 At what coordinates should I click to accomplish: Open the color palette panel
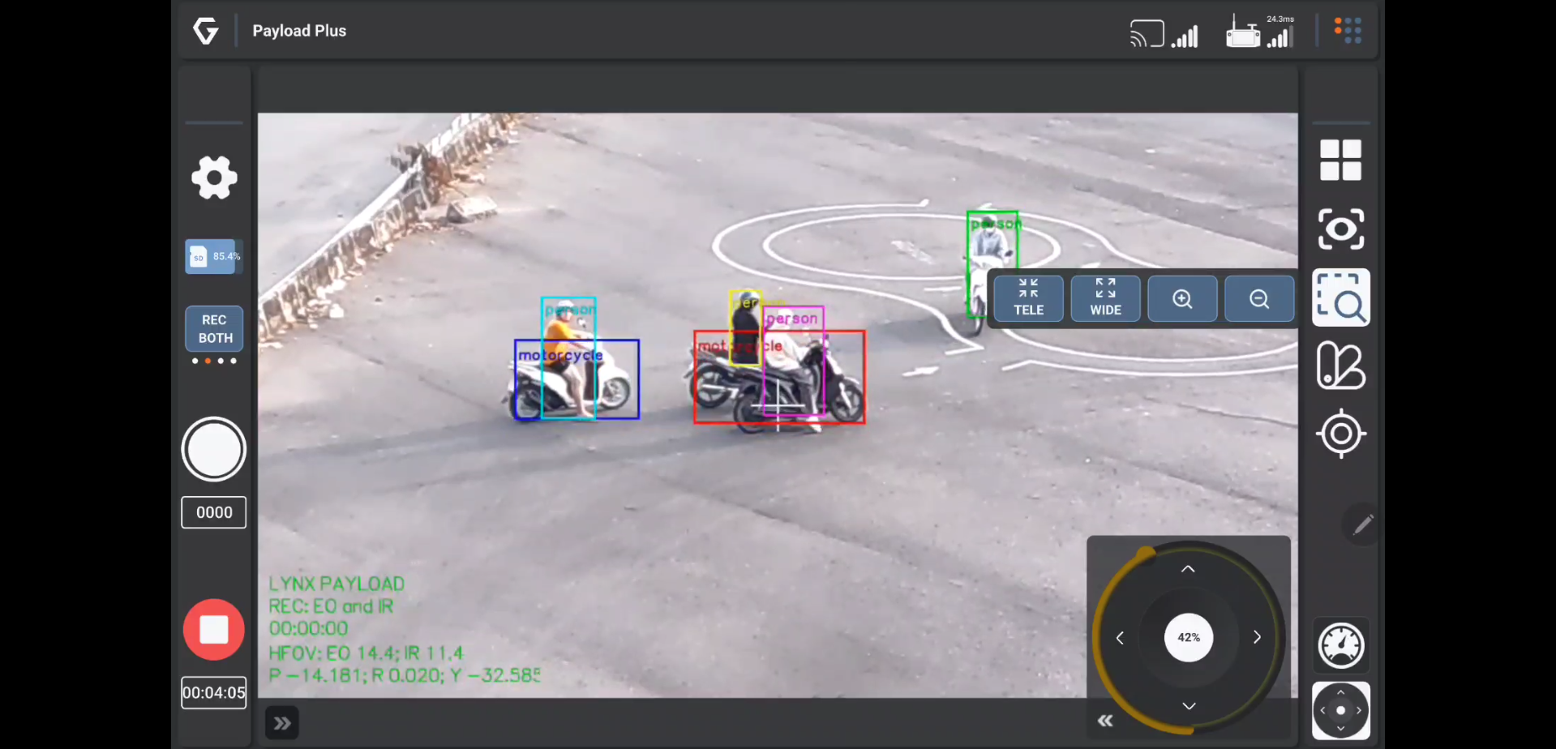coord(1340,366)
